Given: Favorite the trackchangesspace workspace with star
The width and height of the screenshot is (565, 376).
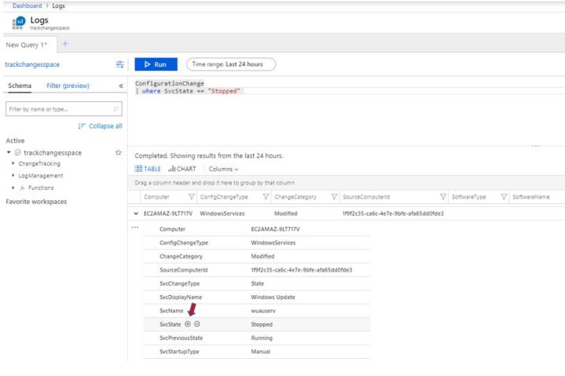Looking at the screenshot, I should [x=118, y=152].
